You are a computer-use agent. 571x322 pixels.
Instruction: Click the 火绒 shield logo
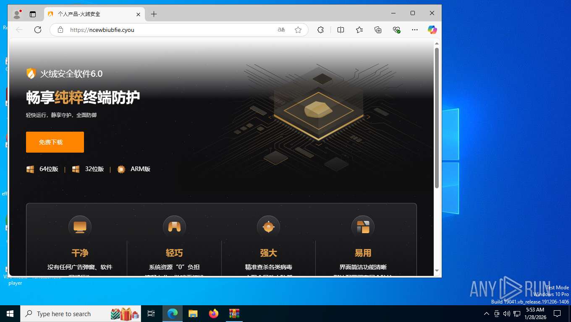(x=31, y=74)
